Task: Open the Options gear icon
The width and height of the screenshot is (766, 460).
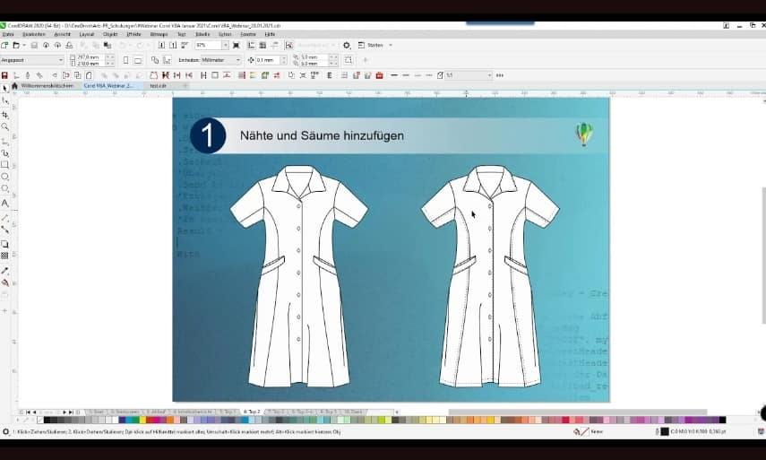Action: [346, 45]
